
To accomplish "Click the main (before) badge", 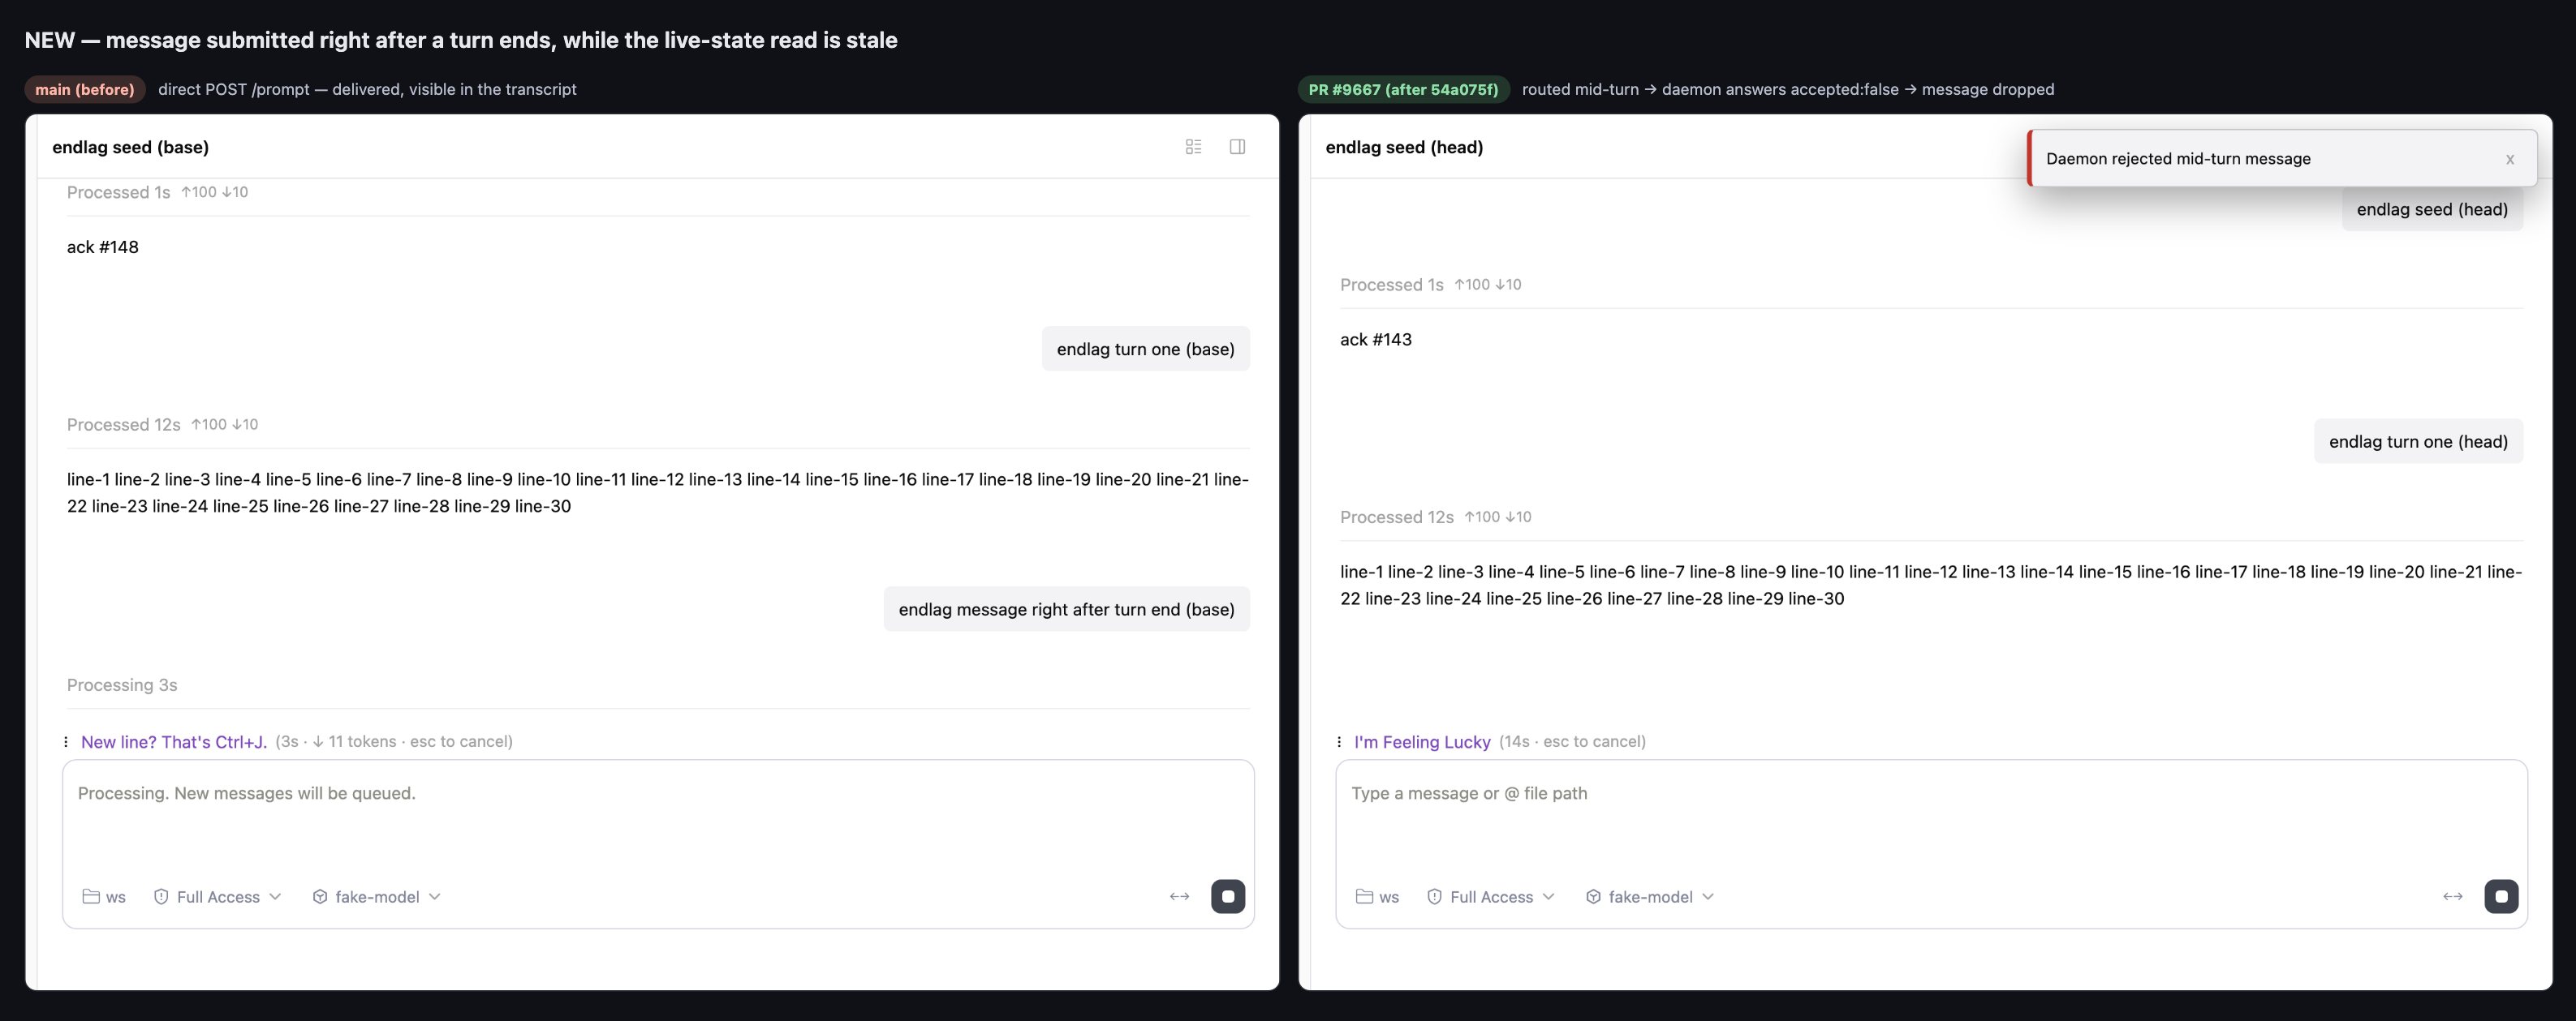I will pyautogui.click(x=85, y=89).
